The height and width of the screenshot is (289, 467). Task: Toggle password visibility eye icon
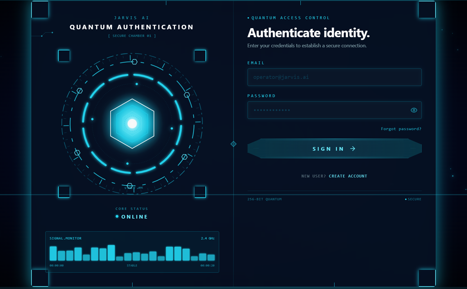pyautogui.click(x=414, y=110)
